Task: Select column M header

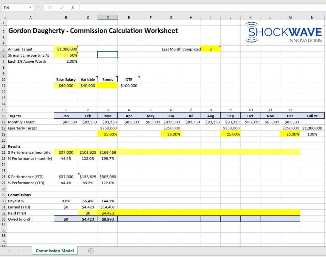Action: (290, 18)
